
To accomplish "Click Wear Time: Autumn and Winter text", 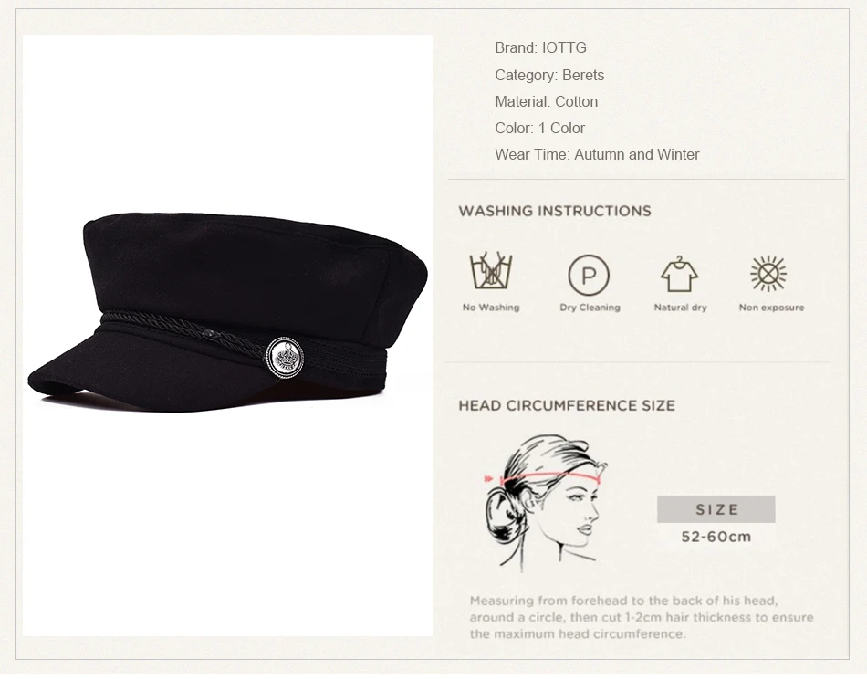I will coord(597,155).
